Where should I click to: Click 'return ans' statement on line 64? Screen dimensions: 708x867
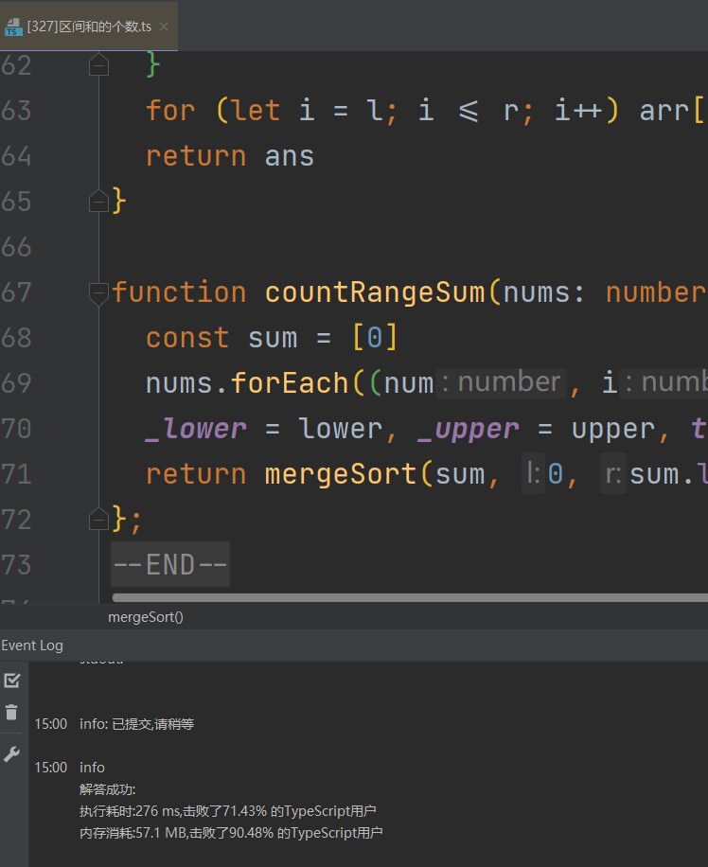[230, 156]
